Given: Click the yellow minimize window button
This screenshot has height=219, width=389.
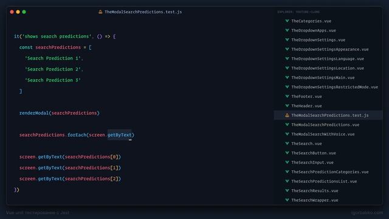Looking at the screenshot, I should (18, 12).
